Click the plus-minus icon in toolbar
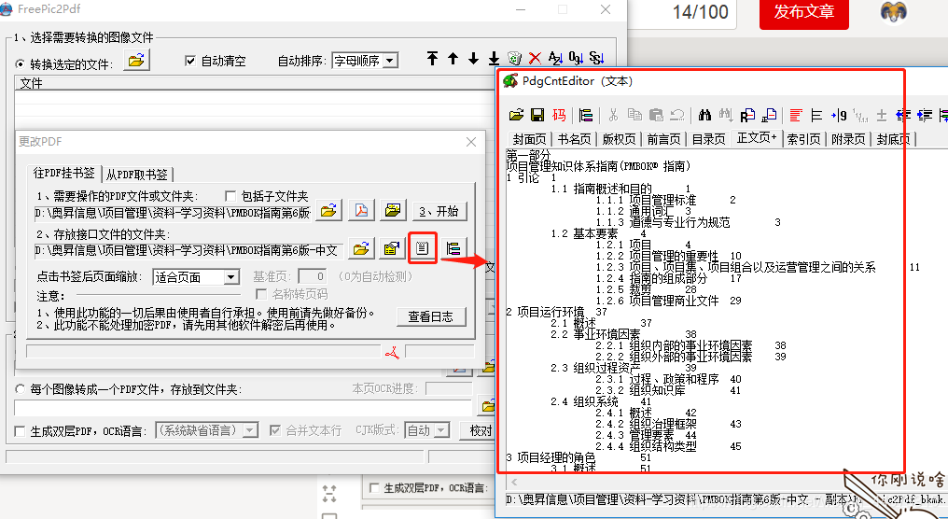The height and width of the screenshot is (519, 948). pos(882,115)
